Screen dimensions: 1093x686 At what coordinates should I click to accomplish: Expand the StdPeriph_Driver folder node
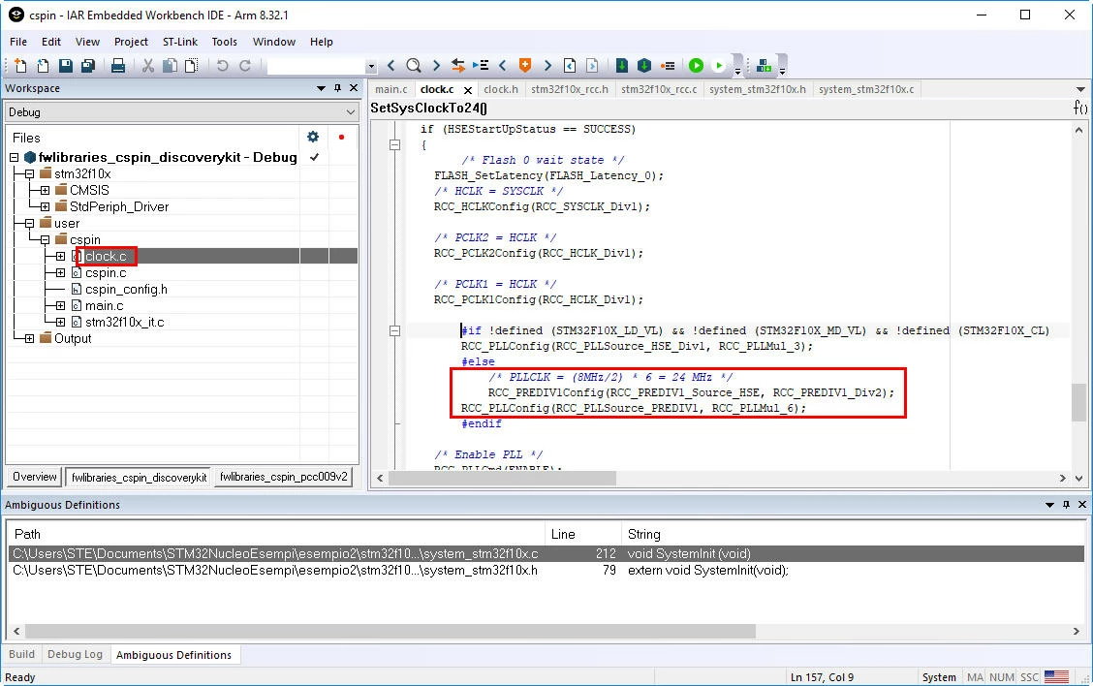pos(45,207)
